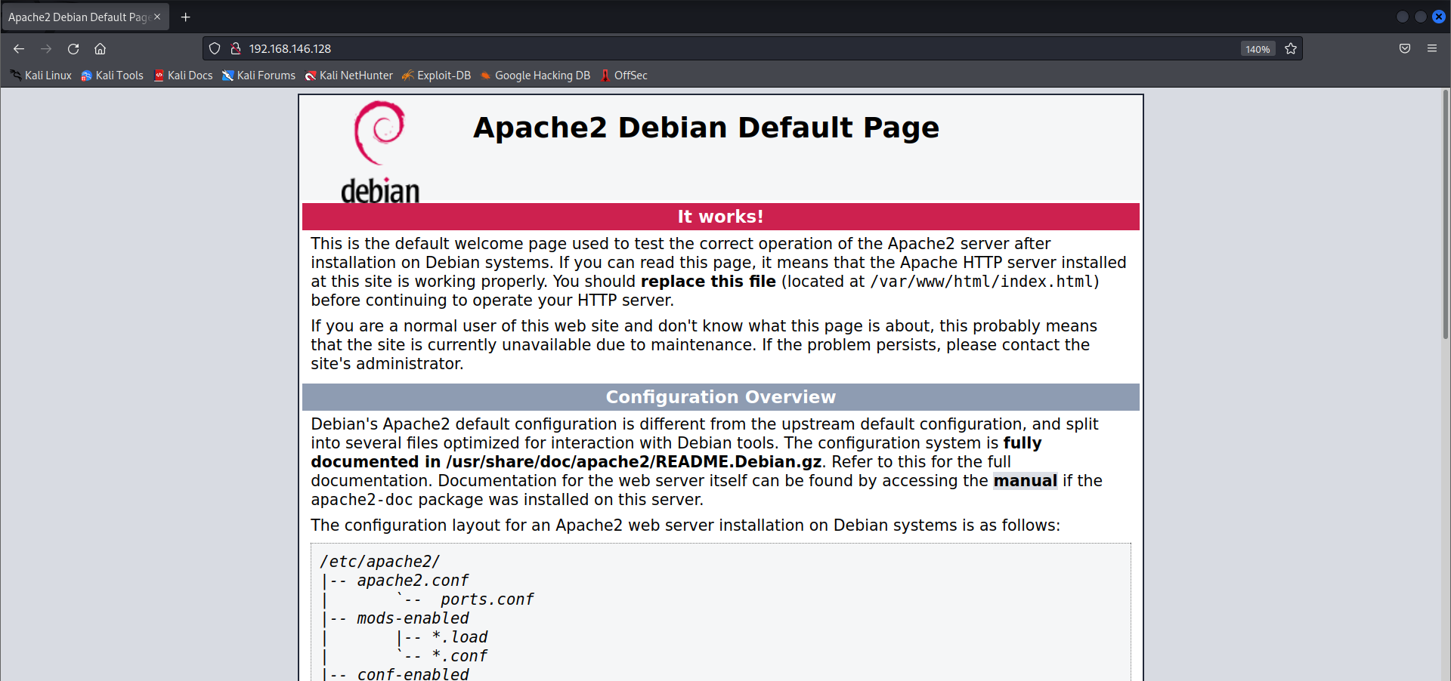Open the Google Hacking DB bookmark
Viewport: 1451px width, 681px height.
[x=535, y=75]
